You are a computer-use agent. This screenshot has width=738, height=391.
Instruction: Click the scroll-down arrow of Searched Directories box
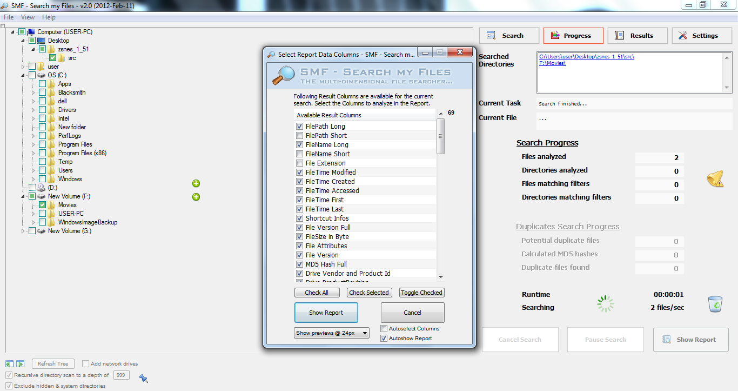coord(727,88)
